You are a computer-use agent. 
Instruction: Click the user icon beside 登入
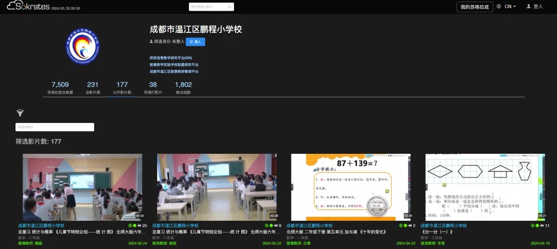pos(529,7)
